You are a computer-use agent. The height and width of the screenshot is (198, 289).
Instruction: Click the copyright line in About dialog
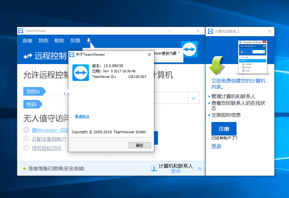(109, 132)
